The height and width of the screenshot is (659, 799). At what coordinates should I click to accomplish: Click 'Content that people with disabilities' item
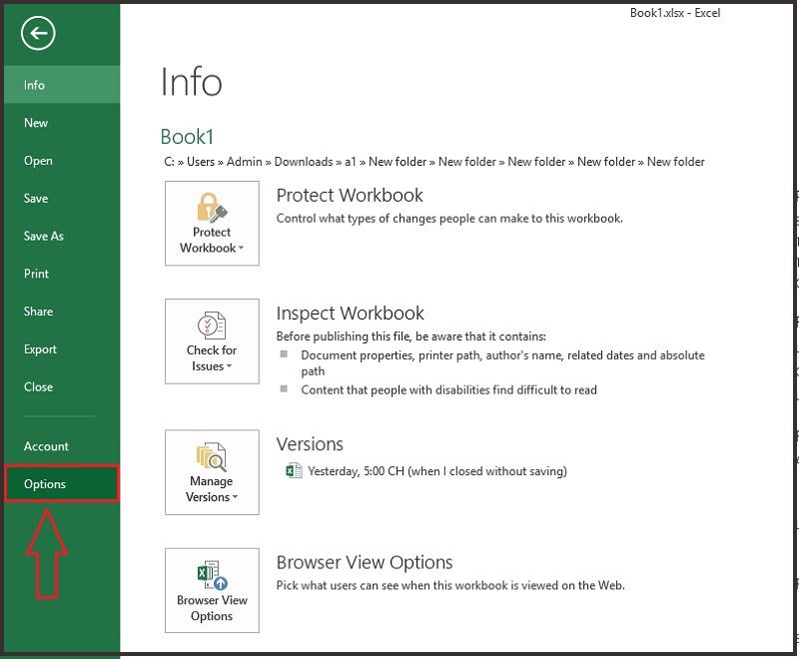448,390
